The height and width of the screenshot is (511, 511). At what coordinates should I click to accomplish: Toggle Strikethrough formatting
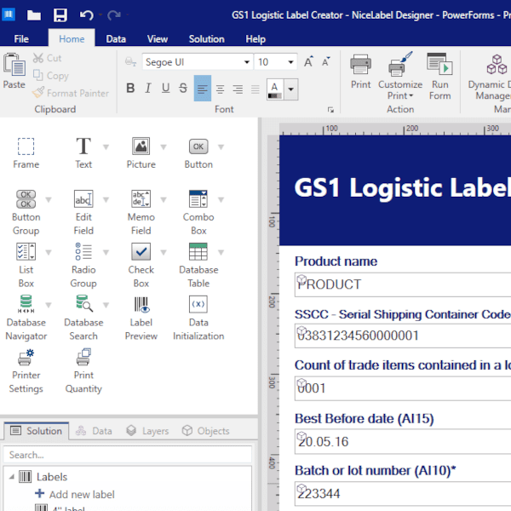(183, 88)
